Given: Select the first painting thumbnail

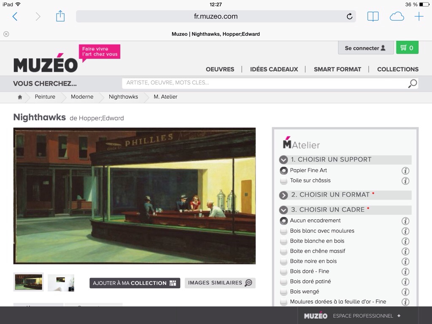Looking at the screenshot, I should (28, 282).
